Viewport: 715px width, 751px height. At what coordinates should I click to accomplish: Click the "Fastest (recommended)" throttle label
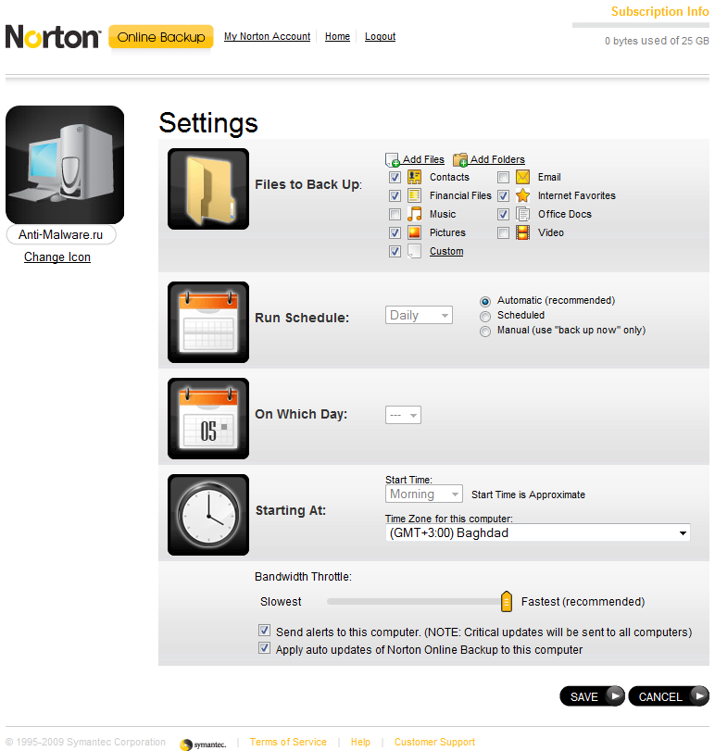[x=583, y=602]
